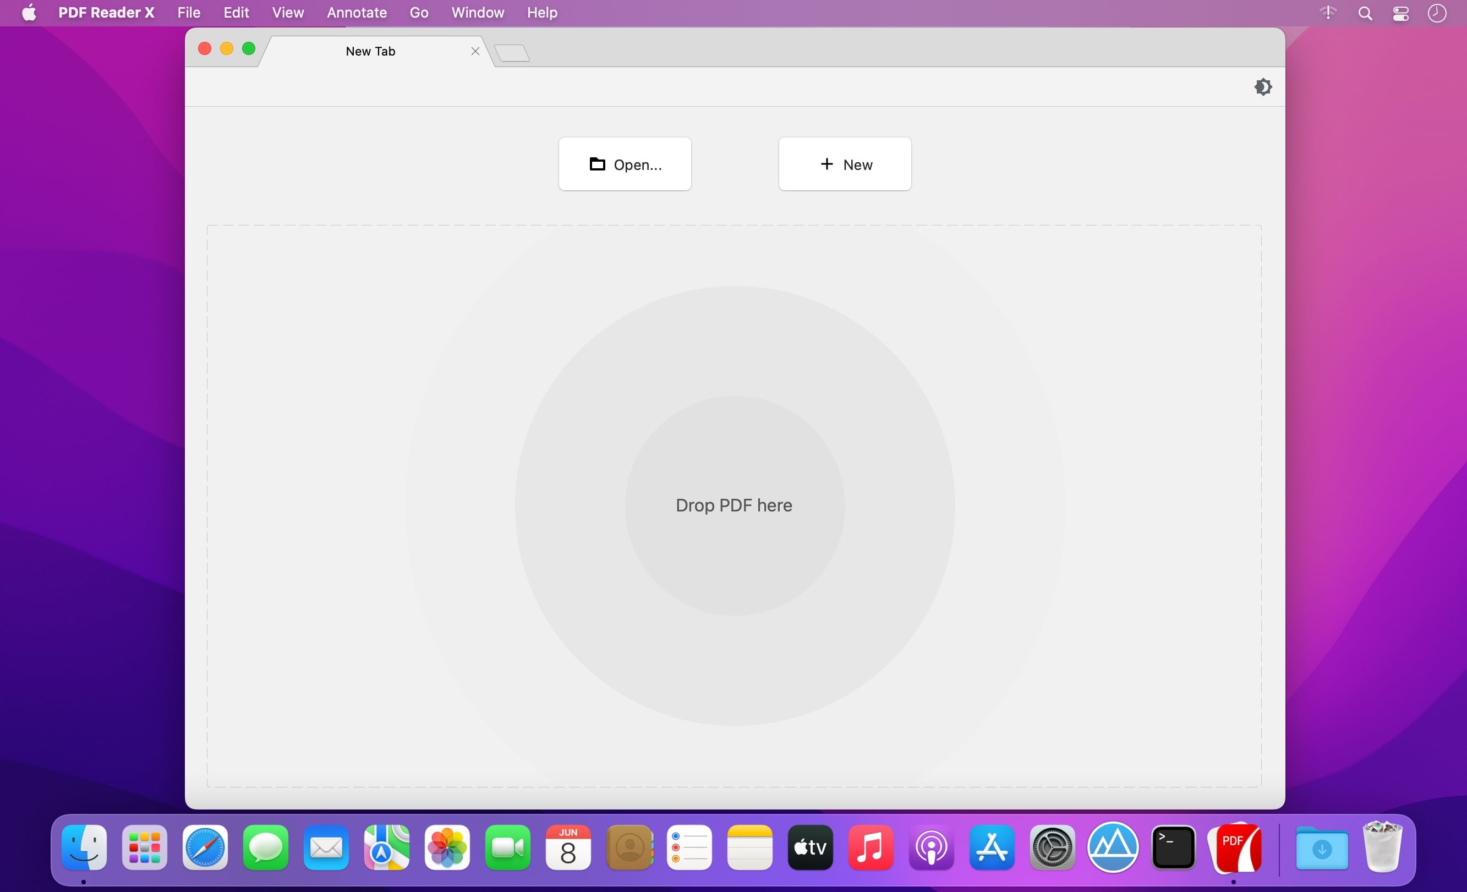Click the clock icon in menu bar

[x=1437, y=13]
